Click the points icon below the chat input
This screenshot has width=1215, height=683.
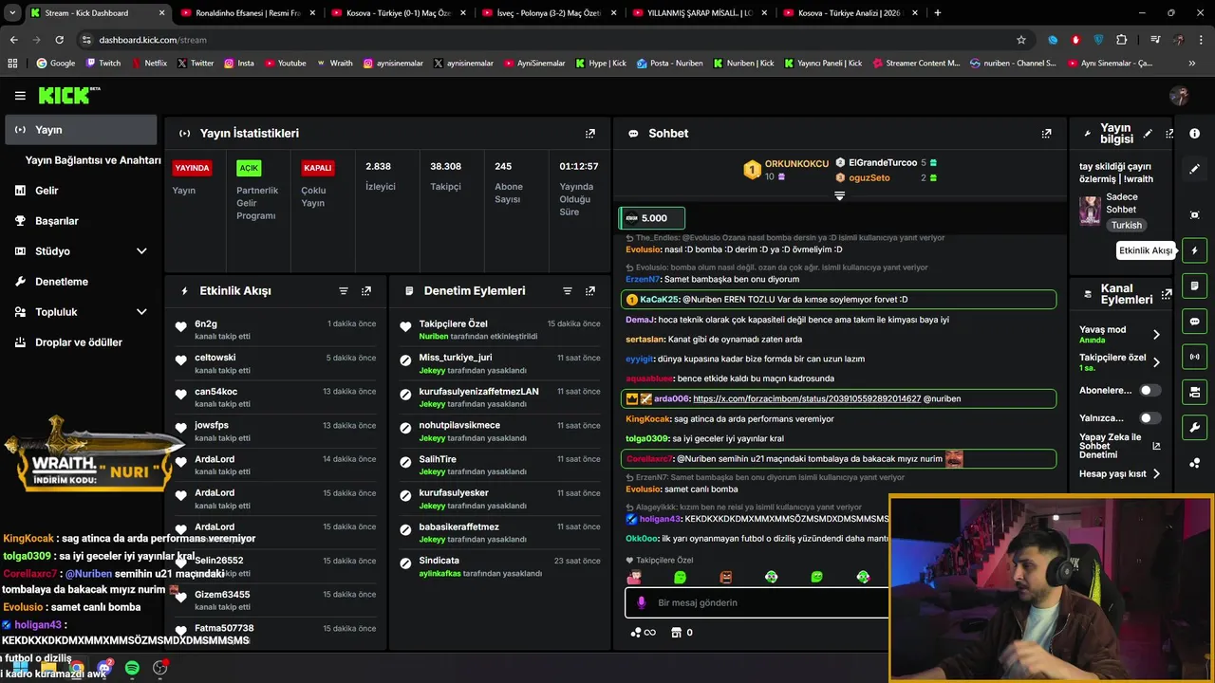(643, 633)
